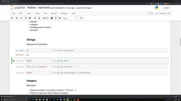Click the Trusted notebook indicator
The width and height of the screenshot is (181, 101).
tap(150, 13)
